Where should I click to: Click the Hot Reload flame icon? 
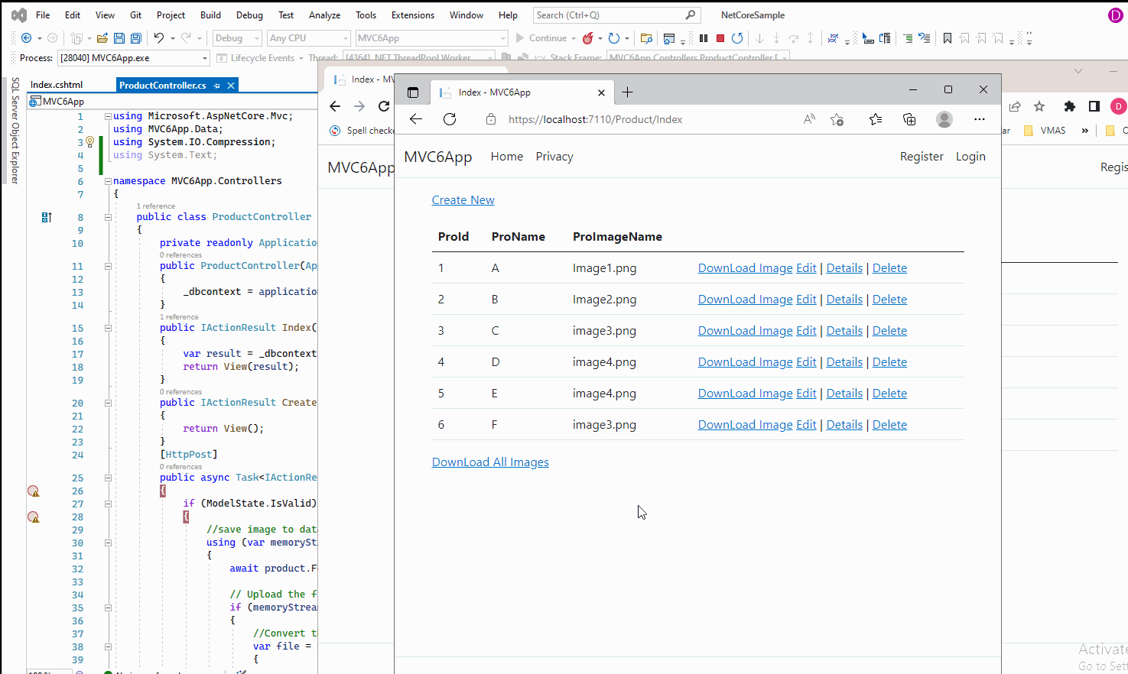[x=587, y=38]
